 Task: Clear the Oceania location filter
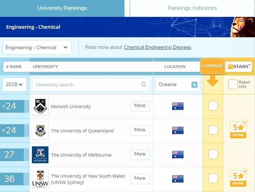194,85
